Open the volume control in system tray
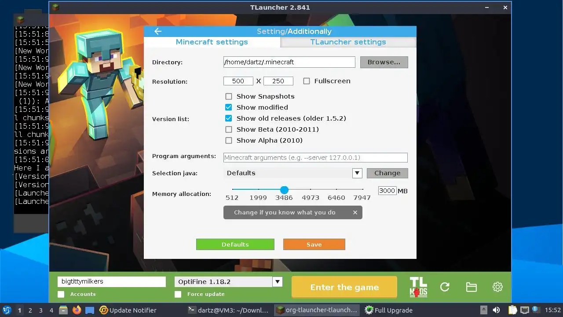563x317 pixels. pos(496,310)
